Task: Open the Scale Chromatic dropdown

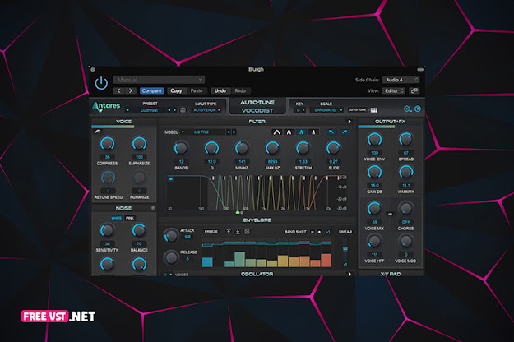Action: tap(328, 110)
